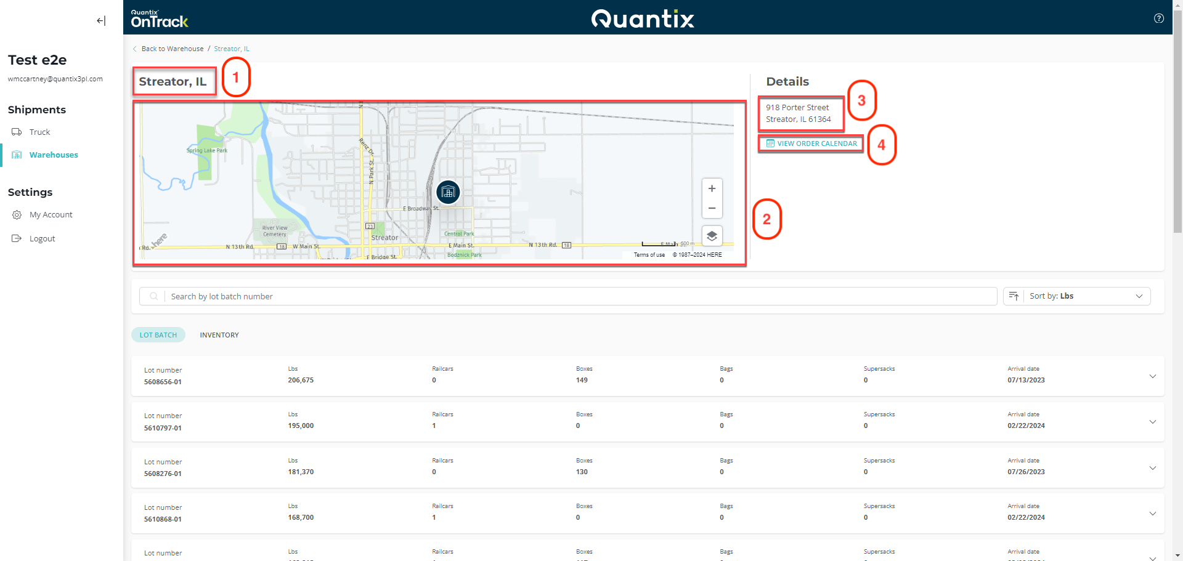Select the warehouse marker on the map
This screenshot has height=561, width=1183.
[x=448, y=192]
